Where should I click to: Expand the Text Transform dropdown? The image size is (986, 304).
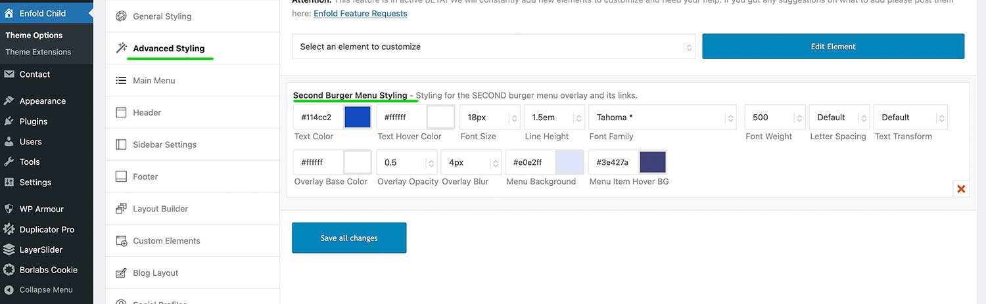910,118
